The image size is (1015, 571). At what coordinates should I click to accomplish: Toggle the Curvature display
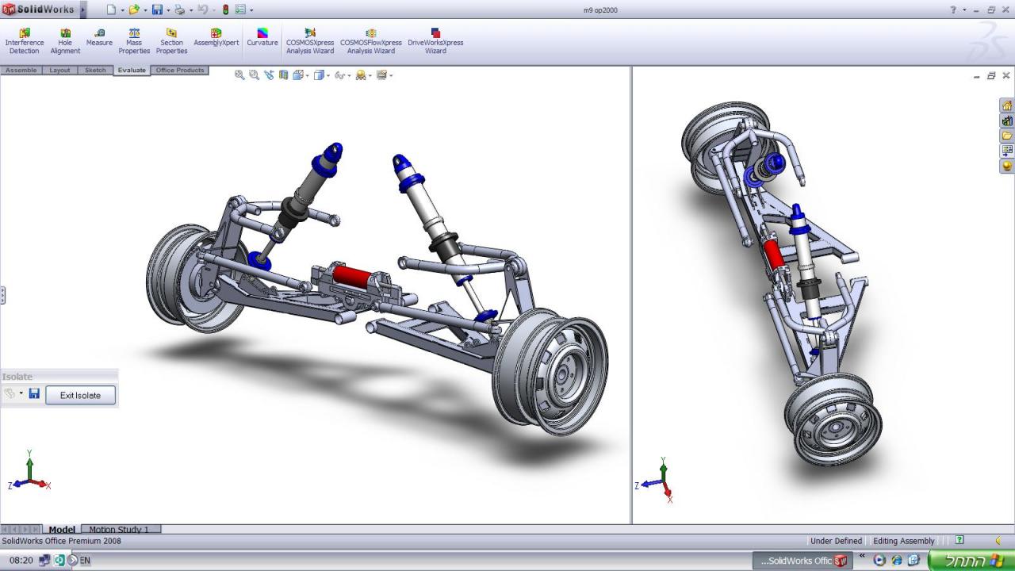[262, 37]
